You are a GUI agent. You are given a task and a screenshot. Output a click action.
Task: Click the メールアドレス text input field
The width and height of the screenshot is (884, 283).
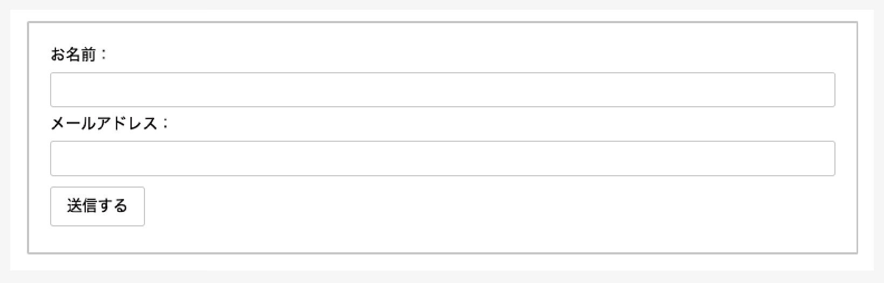point(442,158)
